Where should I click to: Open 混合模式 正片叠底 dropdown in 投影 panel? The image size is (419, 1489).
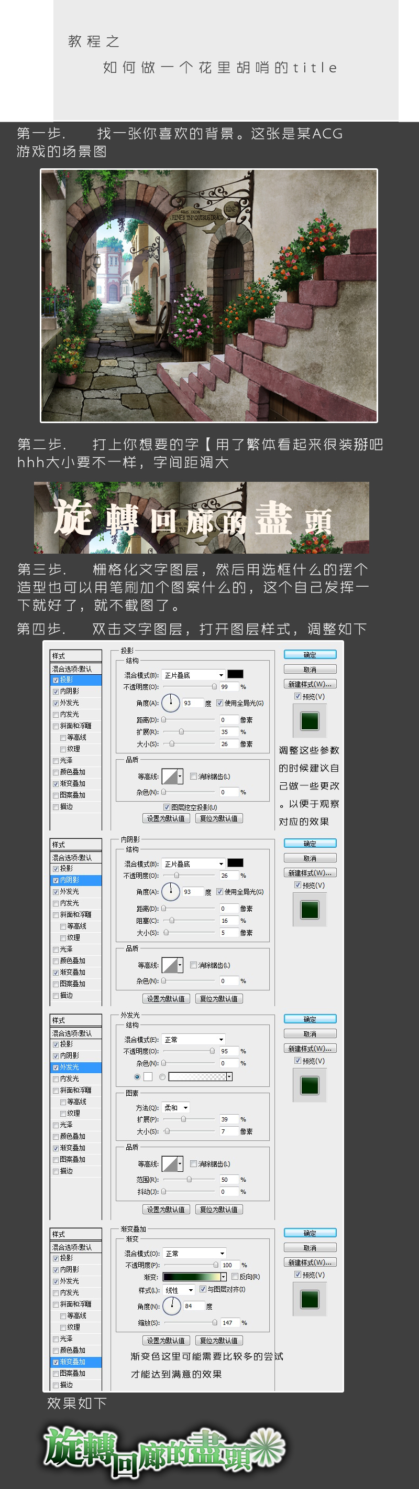193,675
